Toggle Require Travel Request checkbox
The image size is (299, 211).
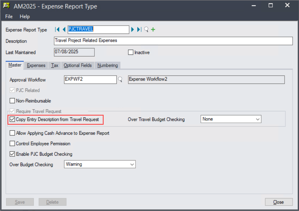click(12, 111)
